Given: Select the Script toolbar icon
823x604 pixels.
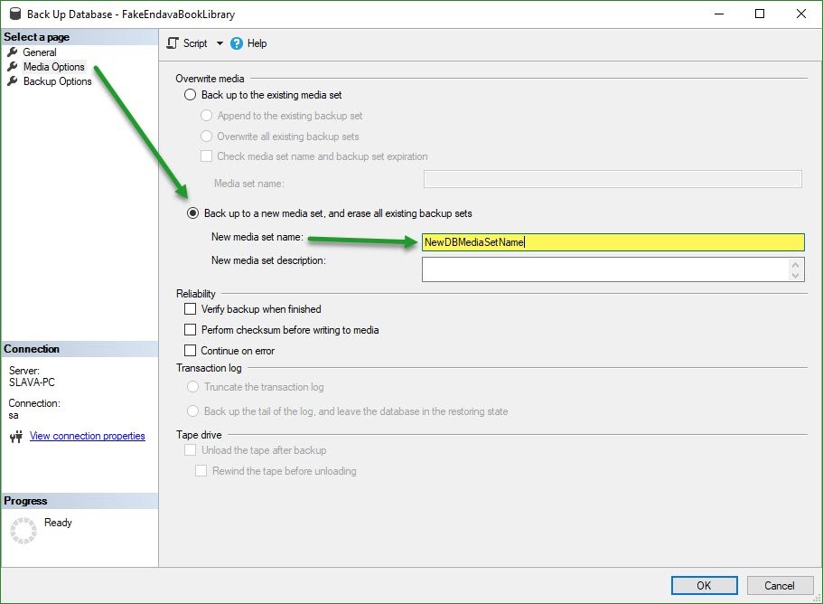Looking at the screenshot, I should pyautogui.click(x=172, y=42).
